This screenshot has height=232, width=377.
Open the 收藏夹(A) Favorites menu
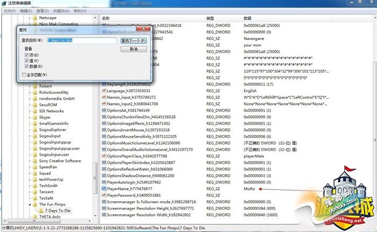coord(61,11)
